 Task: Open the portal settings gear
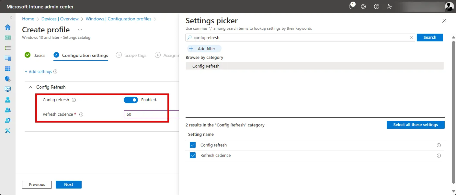(364, 6)
